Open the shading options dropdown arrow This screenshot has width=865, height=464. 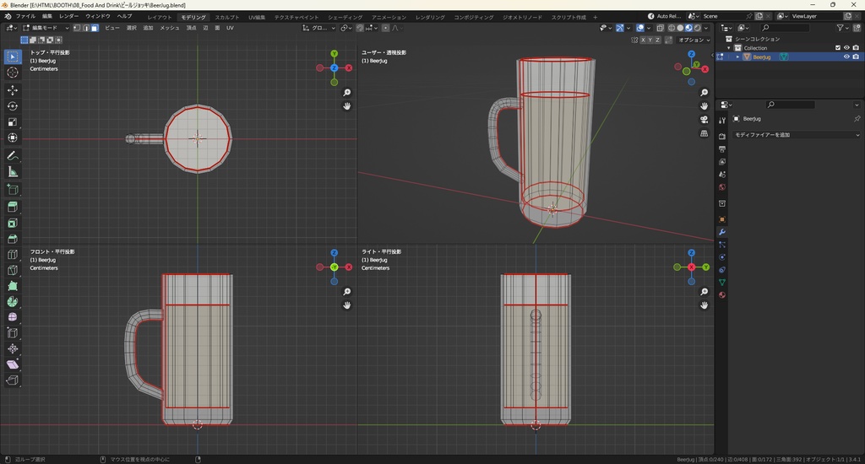click(706, 28)
